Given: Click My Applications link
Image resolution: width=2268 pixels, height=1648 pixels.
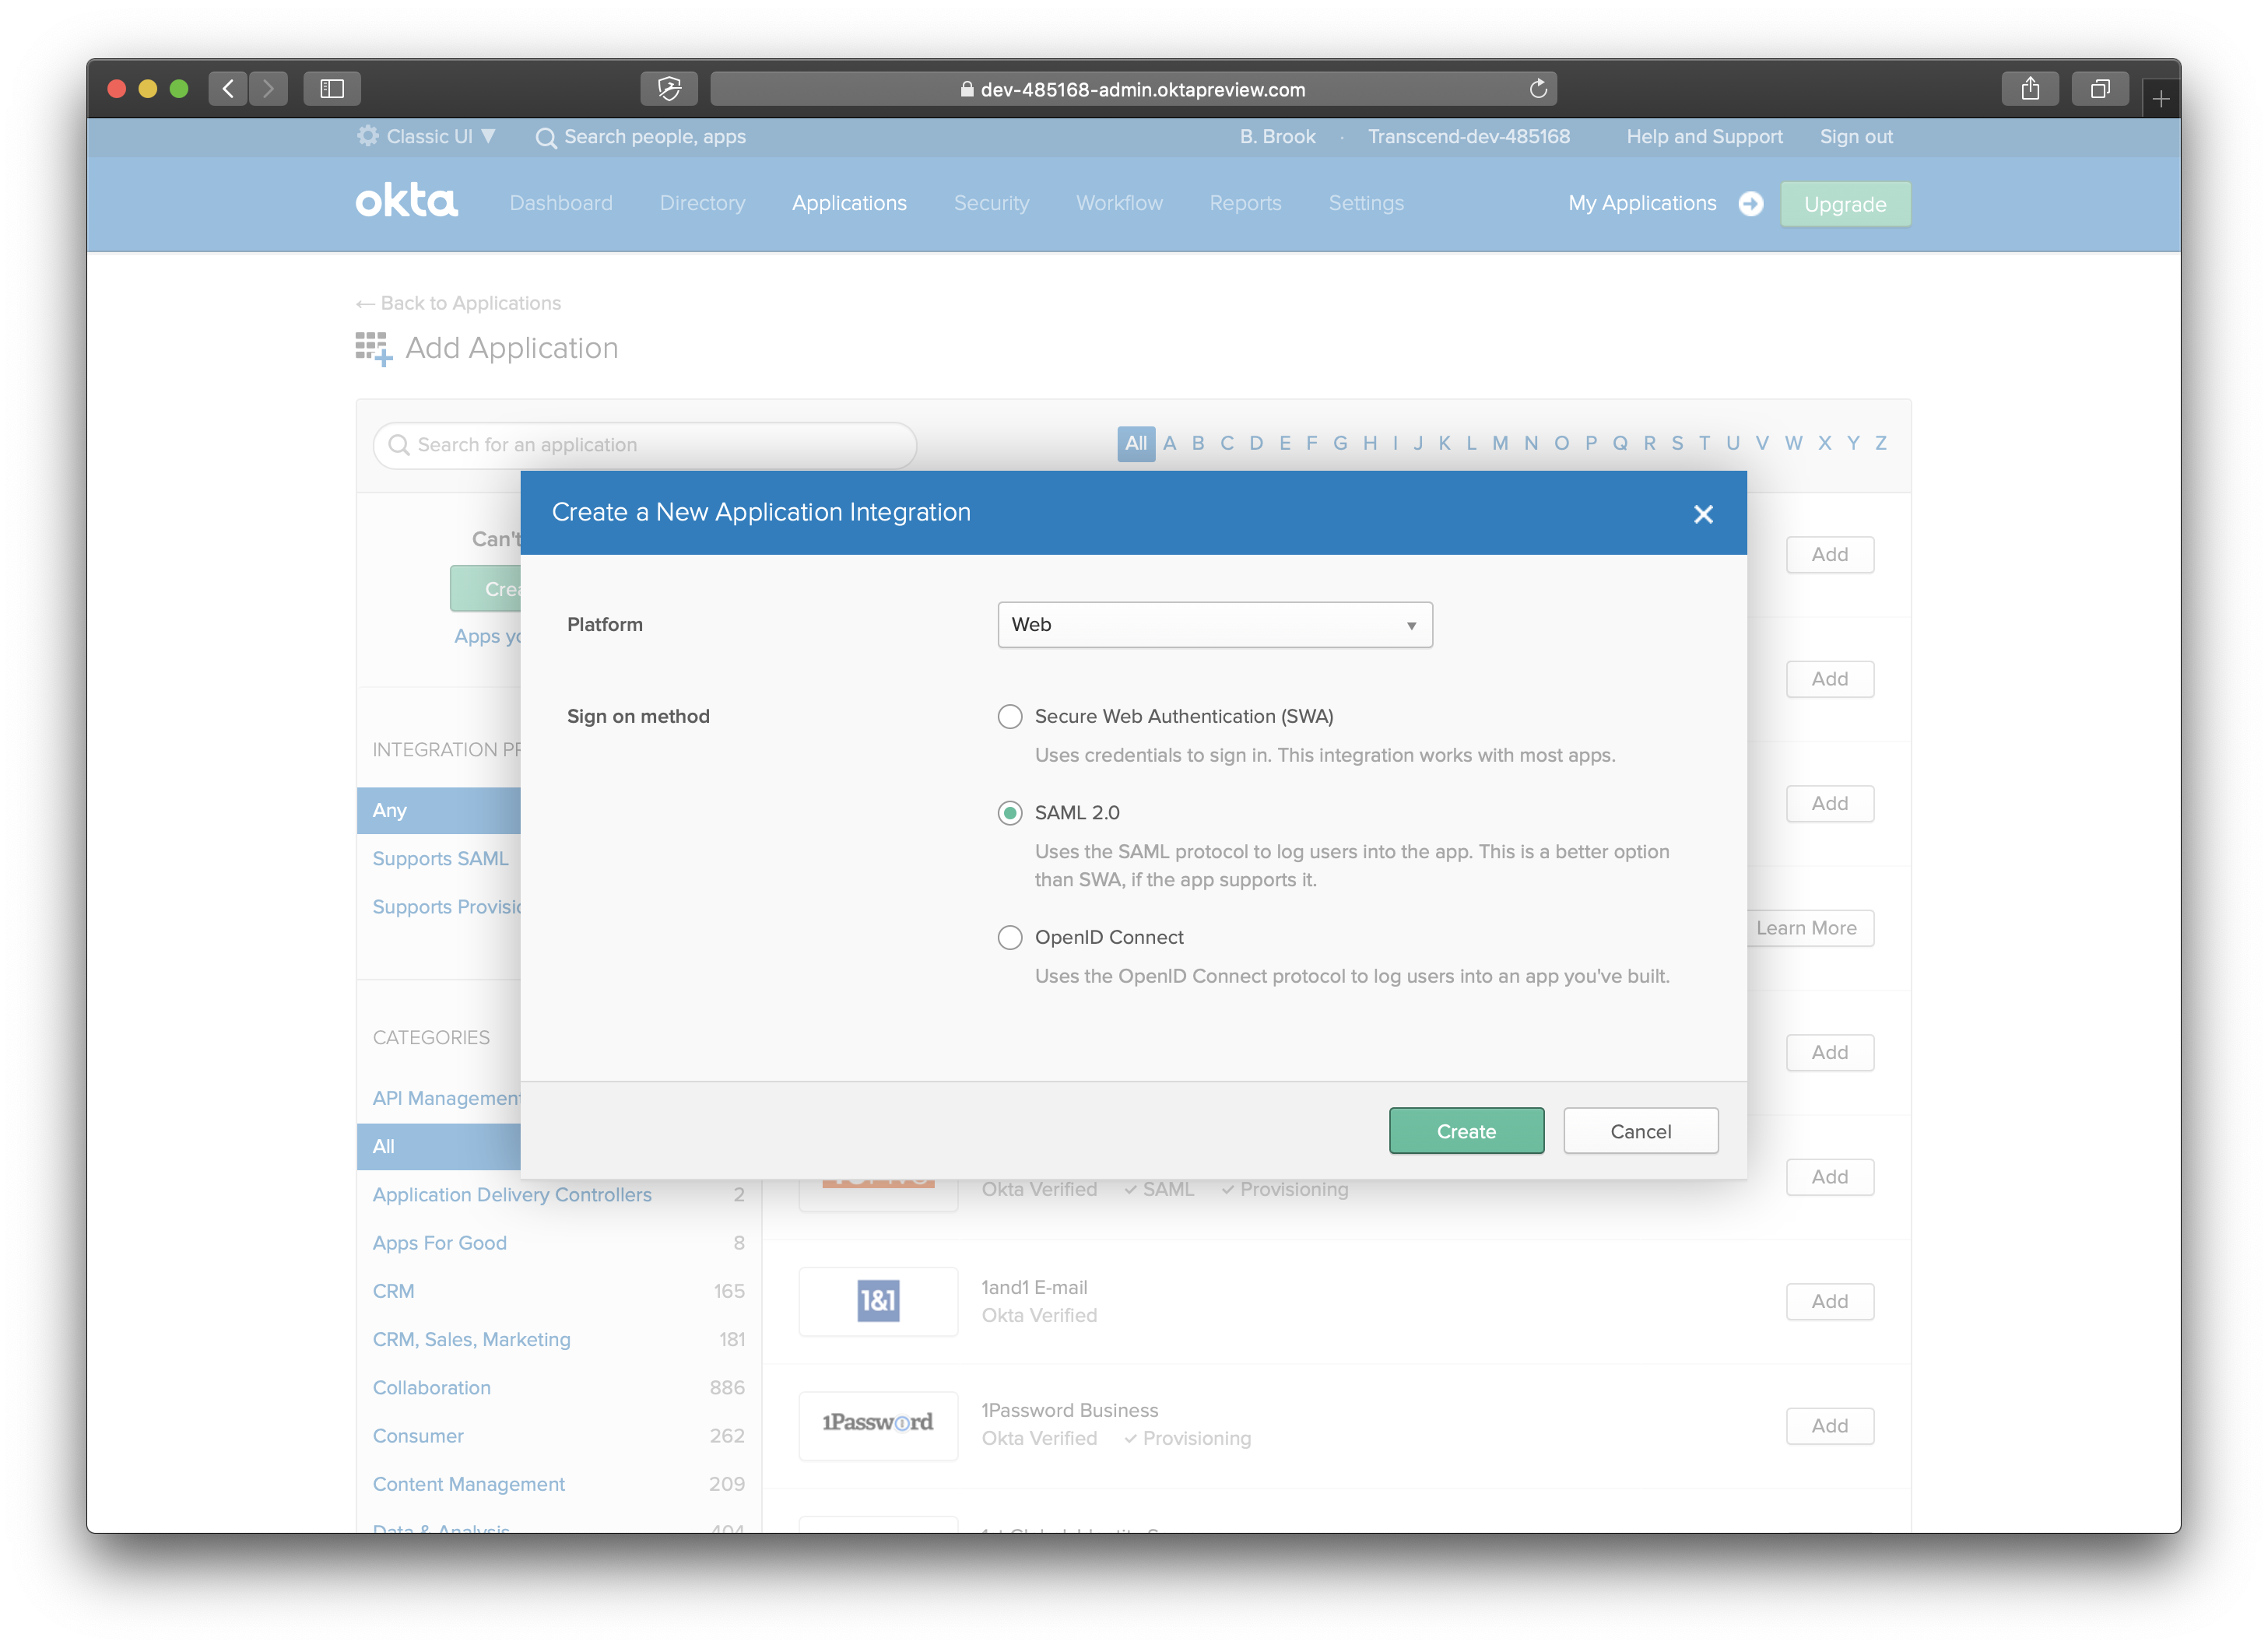Looking at the screenshot, I should (1642, 203).
